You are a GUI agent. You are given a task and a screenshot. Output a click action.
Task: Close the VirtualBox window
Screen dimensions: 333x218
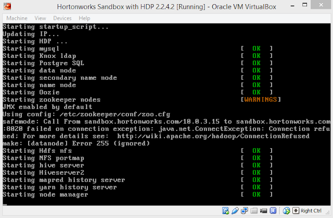[321, 5]
